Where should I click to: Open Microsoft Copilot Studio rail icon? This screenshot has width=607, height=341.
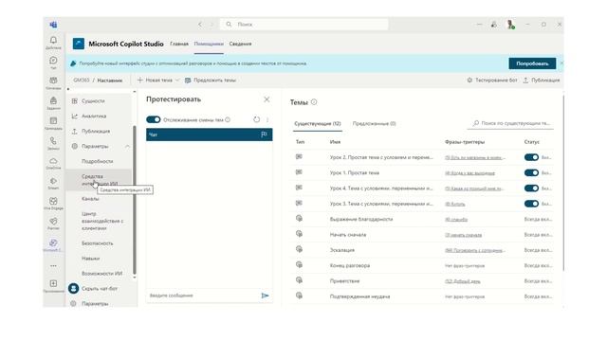tap(53, 242)
